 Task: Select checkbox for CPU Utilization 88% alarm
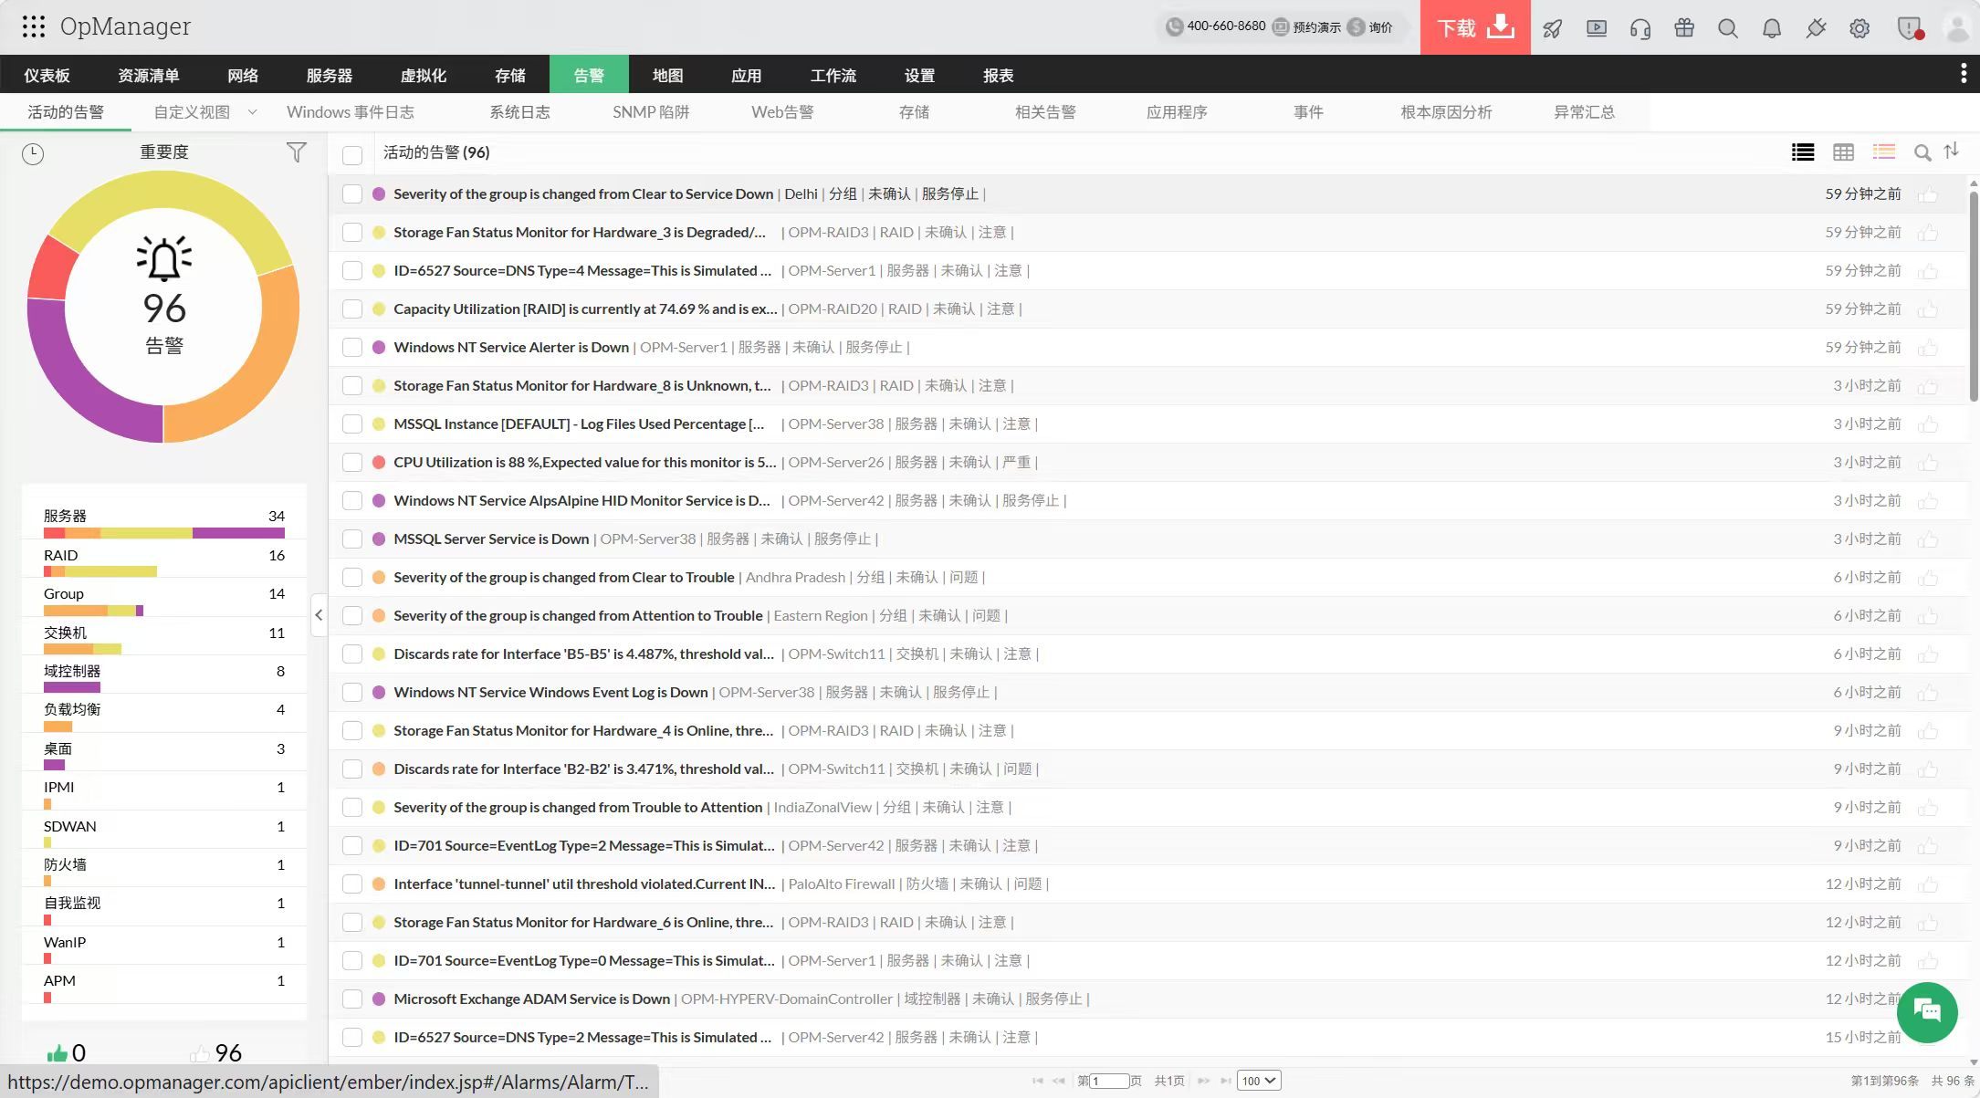(x=352, y=463)
